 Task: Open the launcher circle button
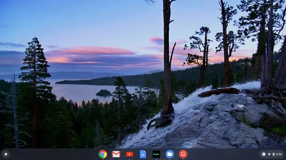[6, 154]
